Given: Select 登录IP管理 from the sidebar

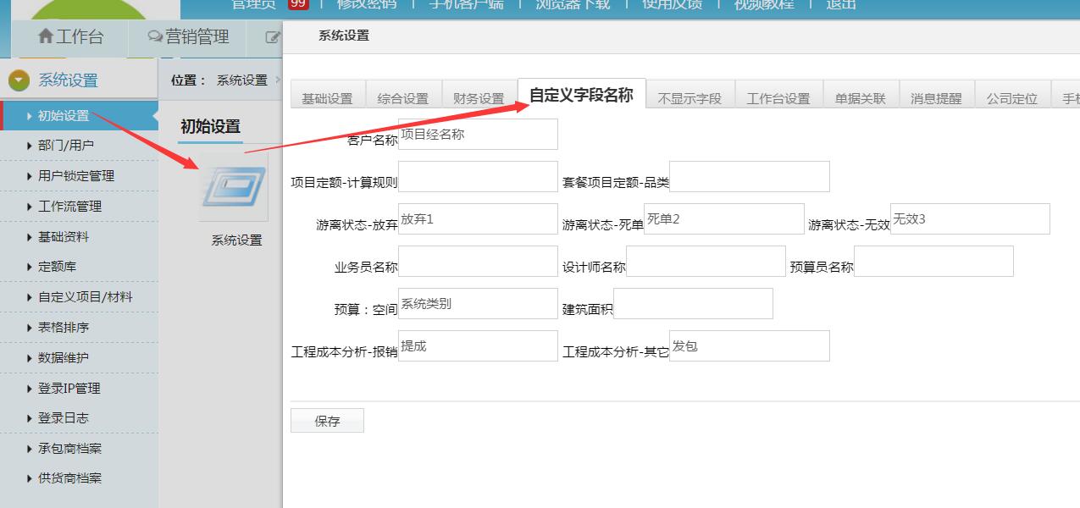Looking at the screenshot, I should point(69,389).
